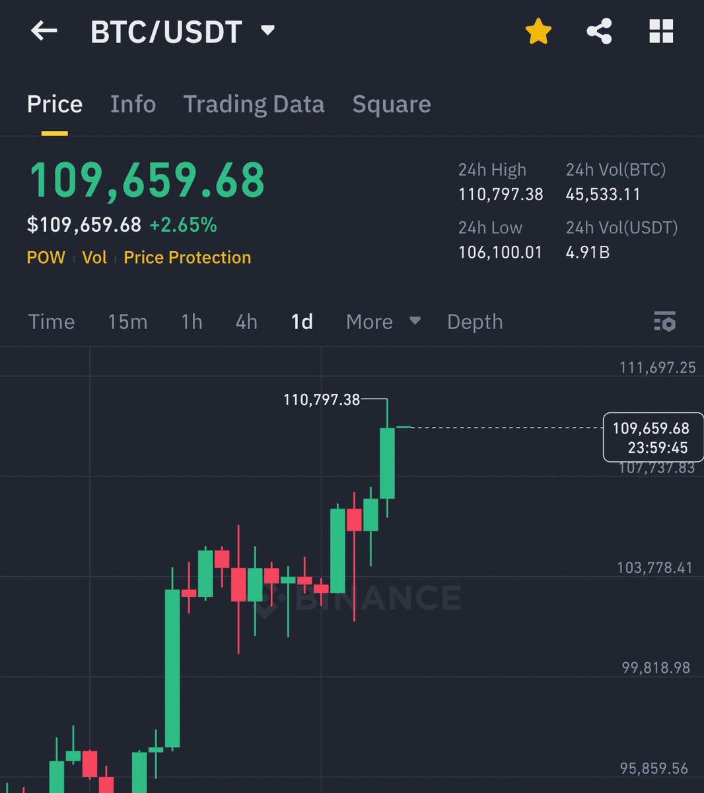Switch chart to 1h interval
Screen dimensions: 704x793
[192, 322]
